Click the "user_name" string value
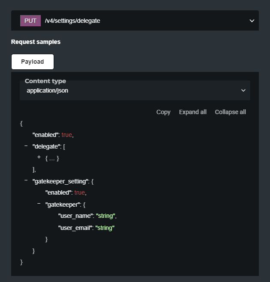Screen dimensions: 270x282 click(x=106, y=216)
